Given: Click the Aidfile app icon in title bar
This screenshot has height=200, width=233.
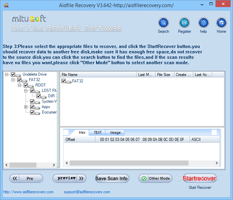Looking at the screenshot, I should pyautogui.click(x=6, y=5).
